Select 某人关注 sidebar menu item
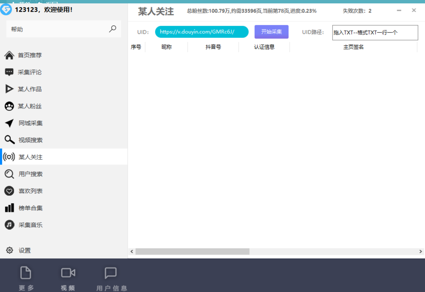This screenshot has height=292, width=425. point(30,157)
